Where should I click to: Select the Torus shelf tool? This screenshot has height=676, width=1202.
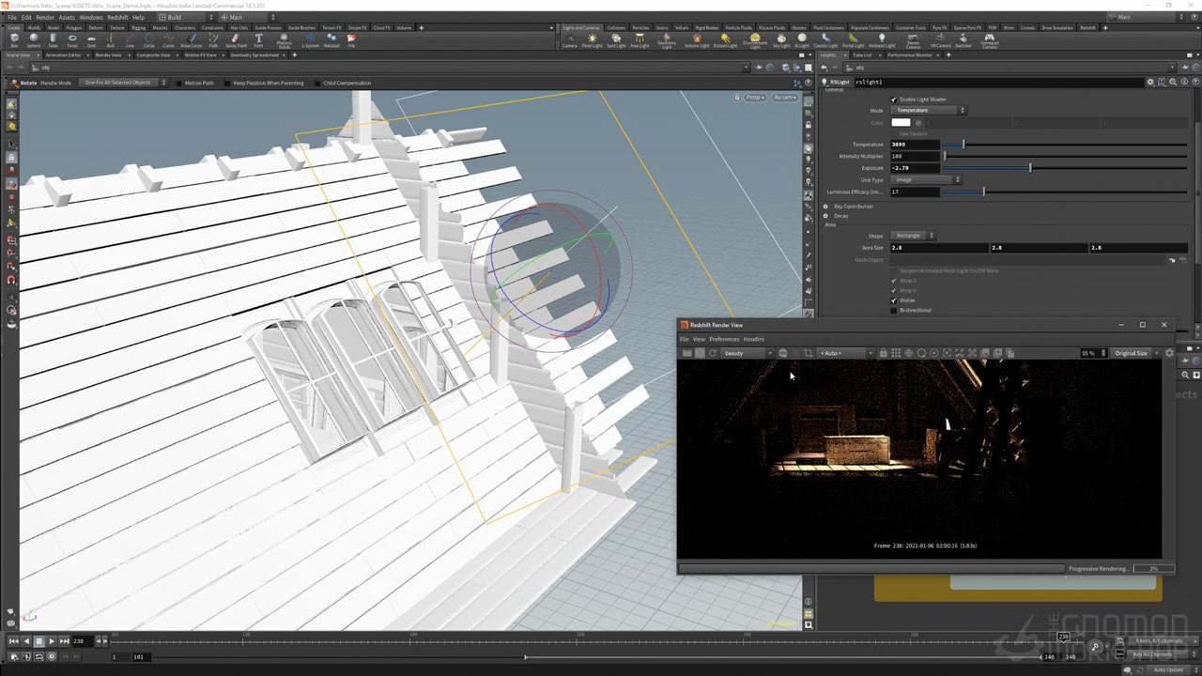tap(72, 40)
